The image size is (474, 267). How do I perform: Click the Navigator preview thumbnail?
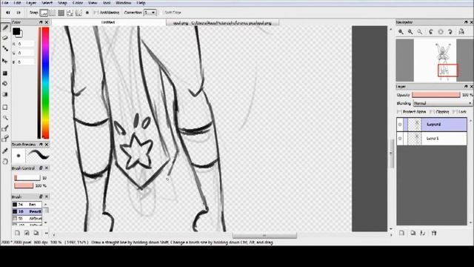[x=435, y=60]
